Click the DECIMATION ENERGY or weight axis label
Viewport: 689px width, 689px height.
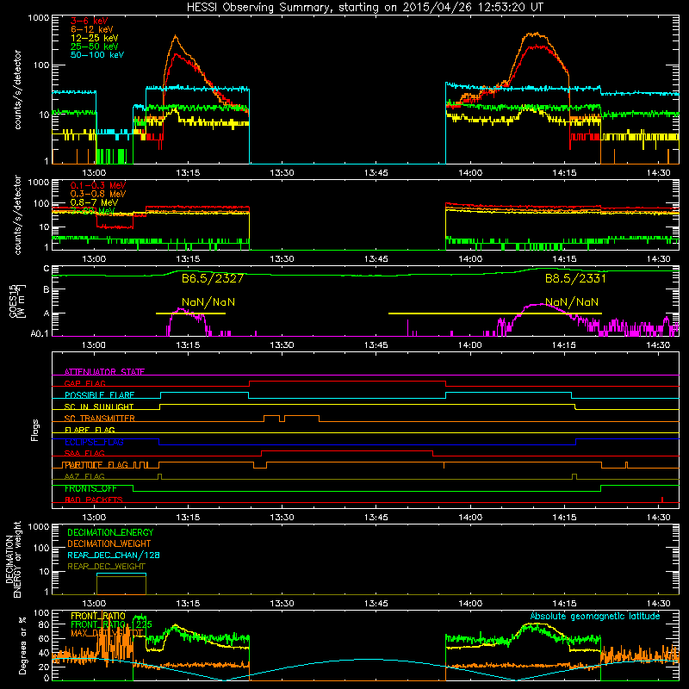(x=13, y=559)
